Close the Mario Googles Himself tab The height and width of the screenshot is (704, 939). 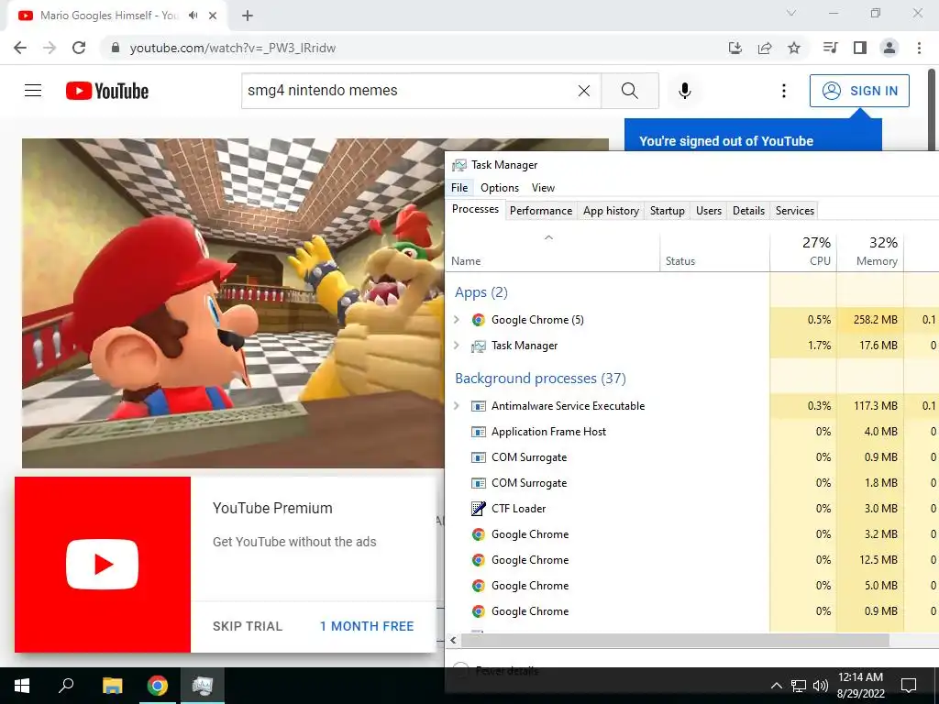tap(213, 16)
